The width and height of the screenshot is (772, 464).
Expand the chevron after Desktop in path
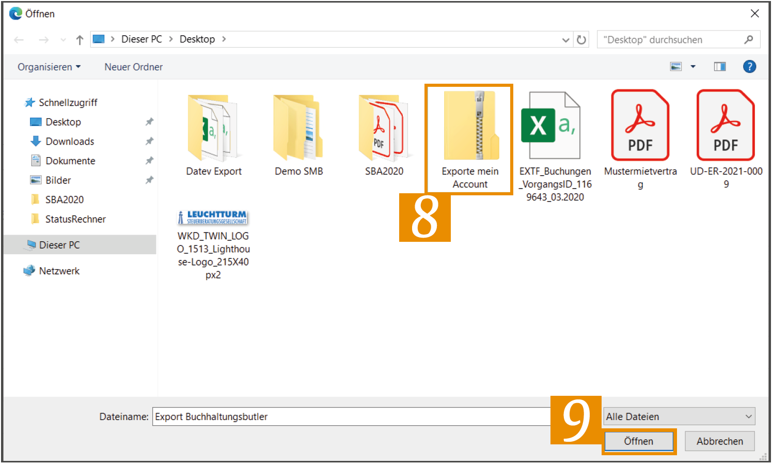[x=224, y=39]
